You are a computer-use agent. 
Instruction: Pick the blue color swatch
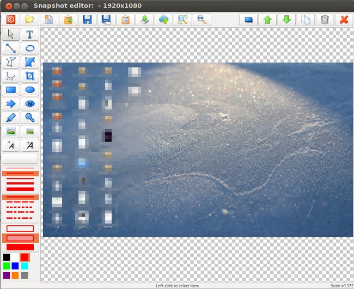pos(15,266)
